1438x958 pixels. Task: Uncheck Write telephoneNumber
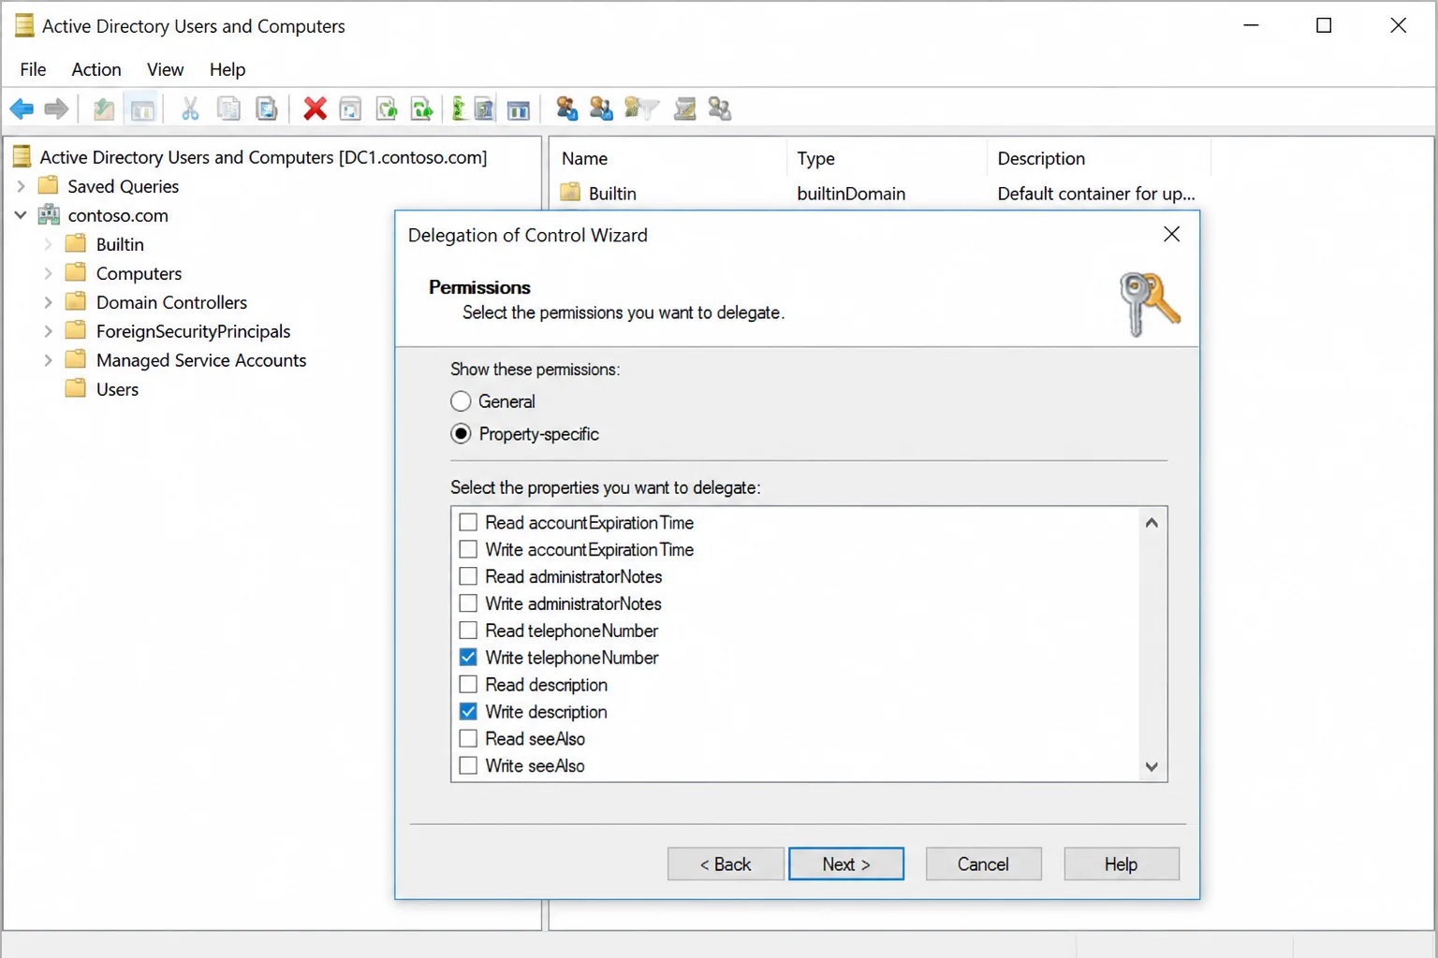coord(468,658)
